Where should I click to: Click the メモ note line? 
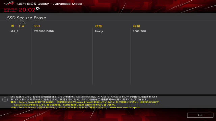(x=75, y=108)
